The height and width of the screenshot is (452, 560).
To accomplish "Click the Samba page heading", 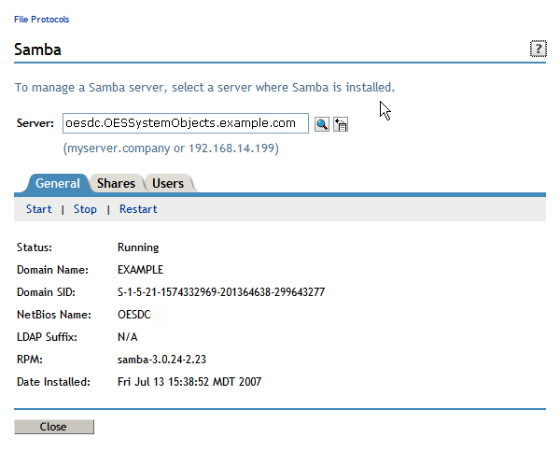I will click(37, 49).
